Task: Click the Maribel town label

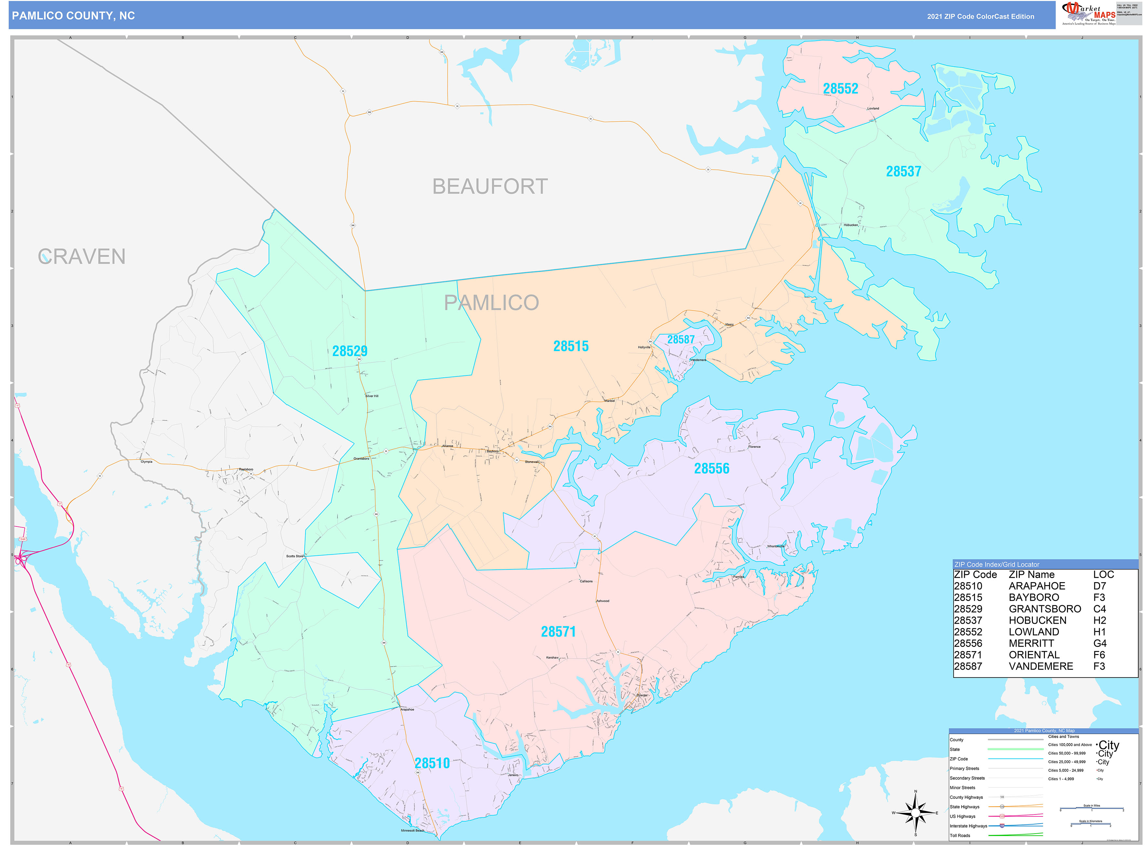Action: [609, 401]
